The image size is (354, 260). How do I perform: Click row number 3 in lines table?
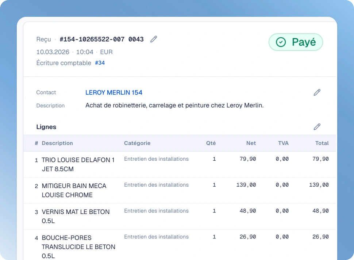pyautogui.click(x=36, y=212)
